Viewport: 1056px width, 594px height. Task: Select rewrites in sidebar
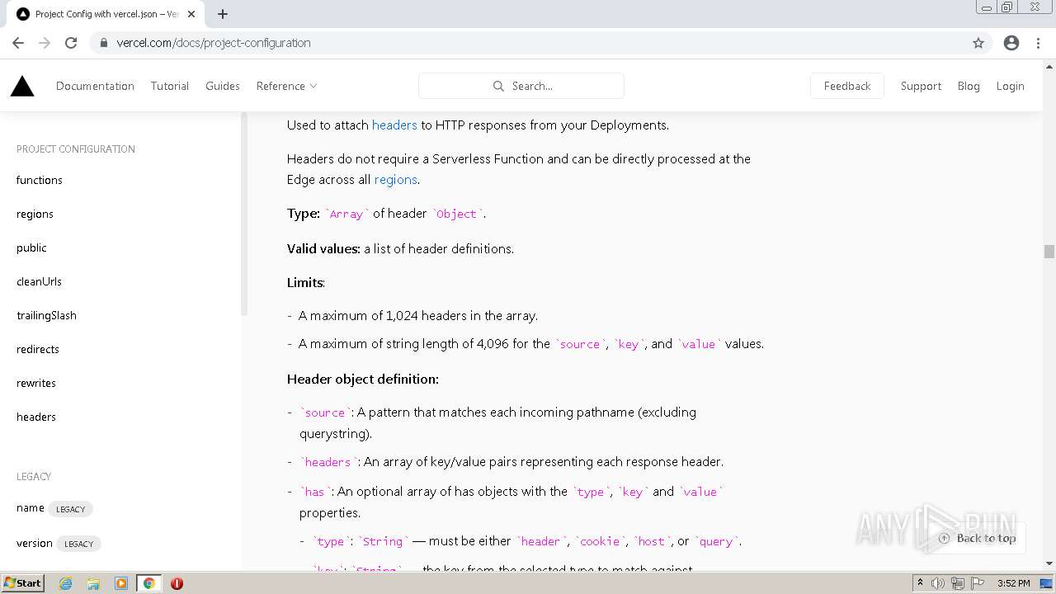(x=36, y=383)
